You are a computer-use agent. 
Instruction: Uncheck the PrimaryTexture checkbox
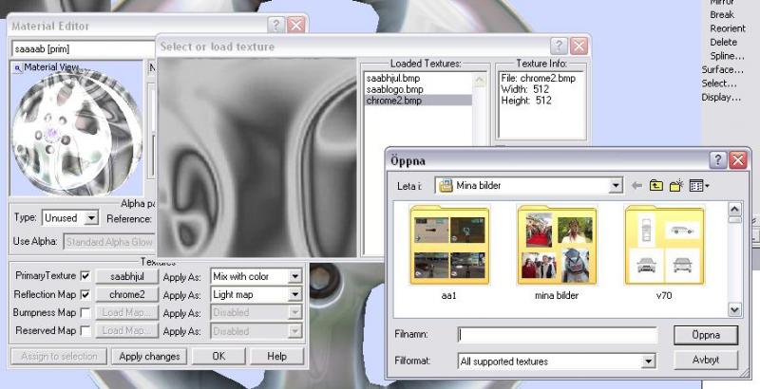[x=85, y=276]
